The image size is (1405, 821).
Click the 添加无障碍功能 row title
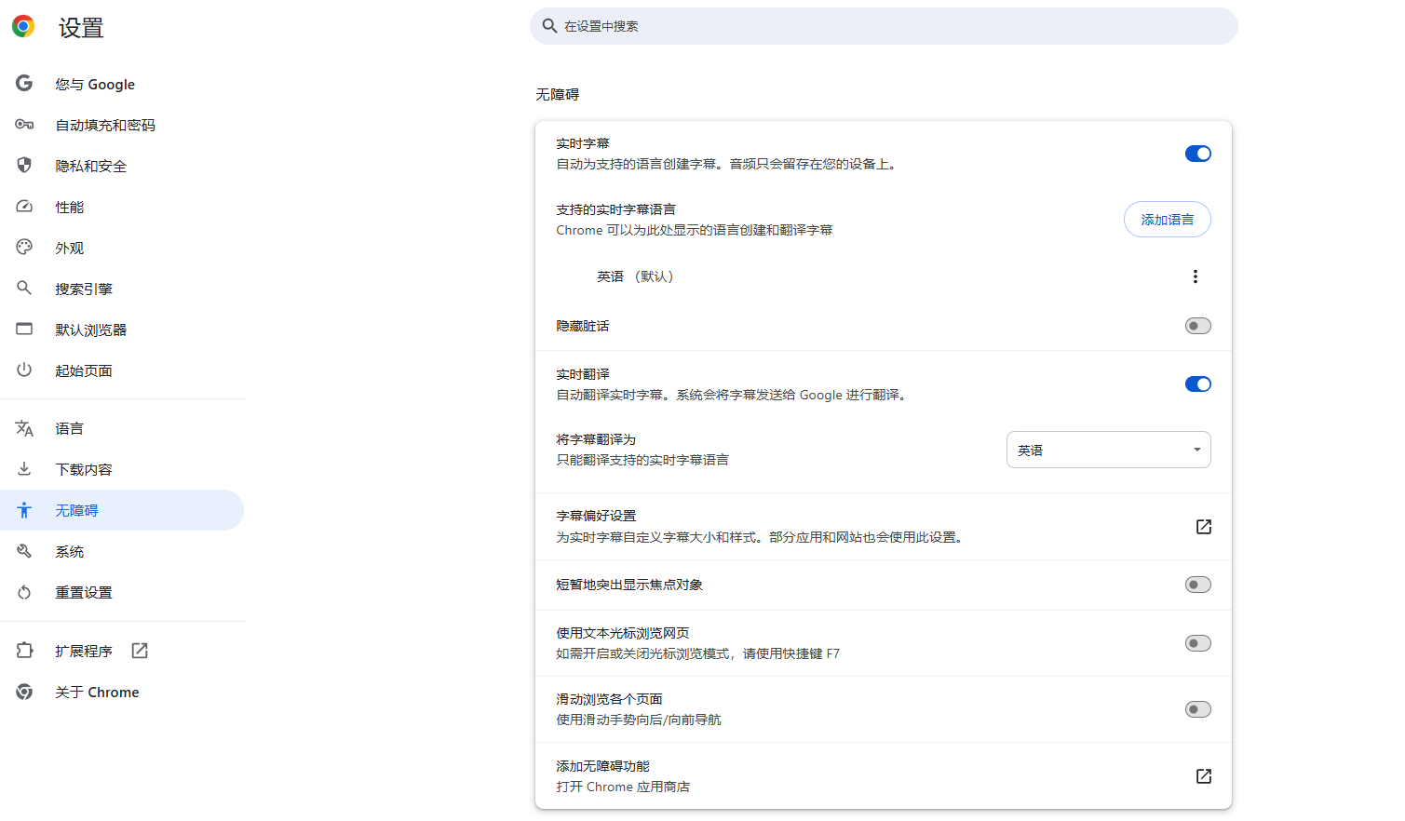click(x=603, y=766)
